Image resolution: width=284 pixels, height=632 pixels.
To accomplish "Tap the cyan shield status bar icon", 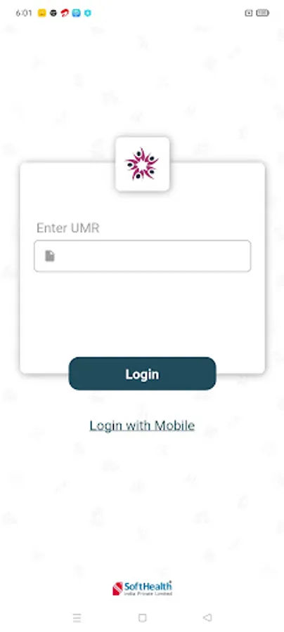I will (88, 13).
